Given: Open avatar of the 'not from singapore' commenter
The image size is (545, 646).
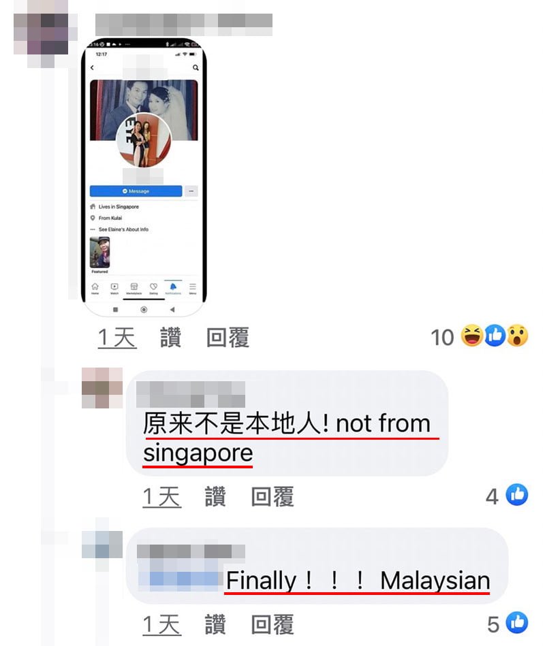Looking at the screenshot, I should click(x=102, y=388).
